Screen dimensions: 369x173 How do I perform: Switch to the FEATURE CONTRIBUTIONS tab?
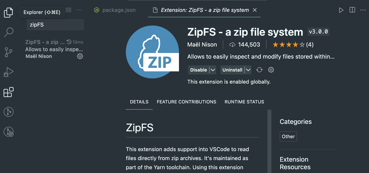tap(187, 102)
